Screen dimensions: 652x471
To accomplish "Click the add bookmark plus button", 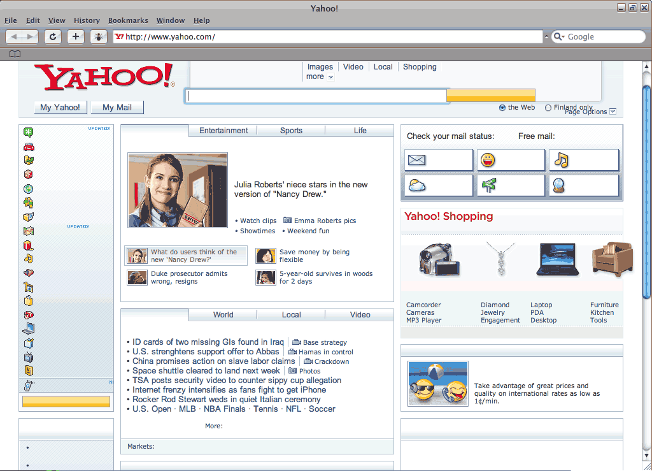I will tap(76, 37).
